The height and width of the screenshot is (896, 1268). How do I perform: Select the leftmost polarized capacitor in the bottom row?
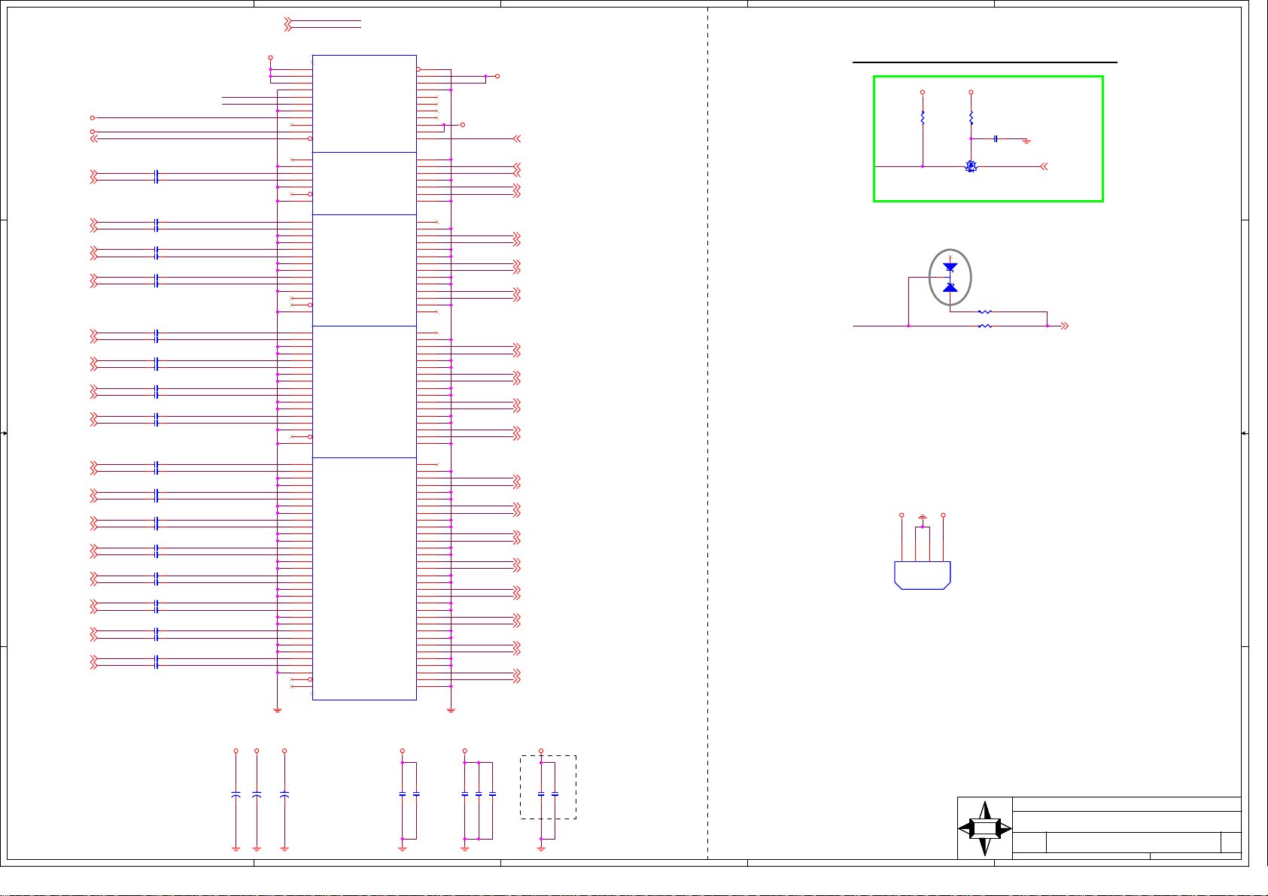click(x=236, y=794)
